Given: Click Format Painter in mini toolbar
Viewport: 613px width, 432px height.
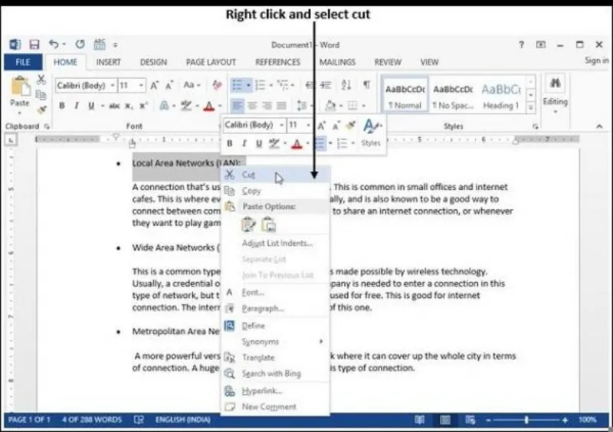Looking at the screenshot, I should [351, 125].
